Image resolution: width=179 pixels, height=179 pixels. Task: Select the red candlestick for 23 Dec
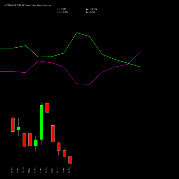click(64, 154)
